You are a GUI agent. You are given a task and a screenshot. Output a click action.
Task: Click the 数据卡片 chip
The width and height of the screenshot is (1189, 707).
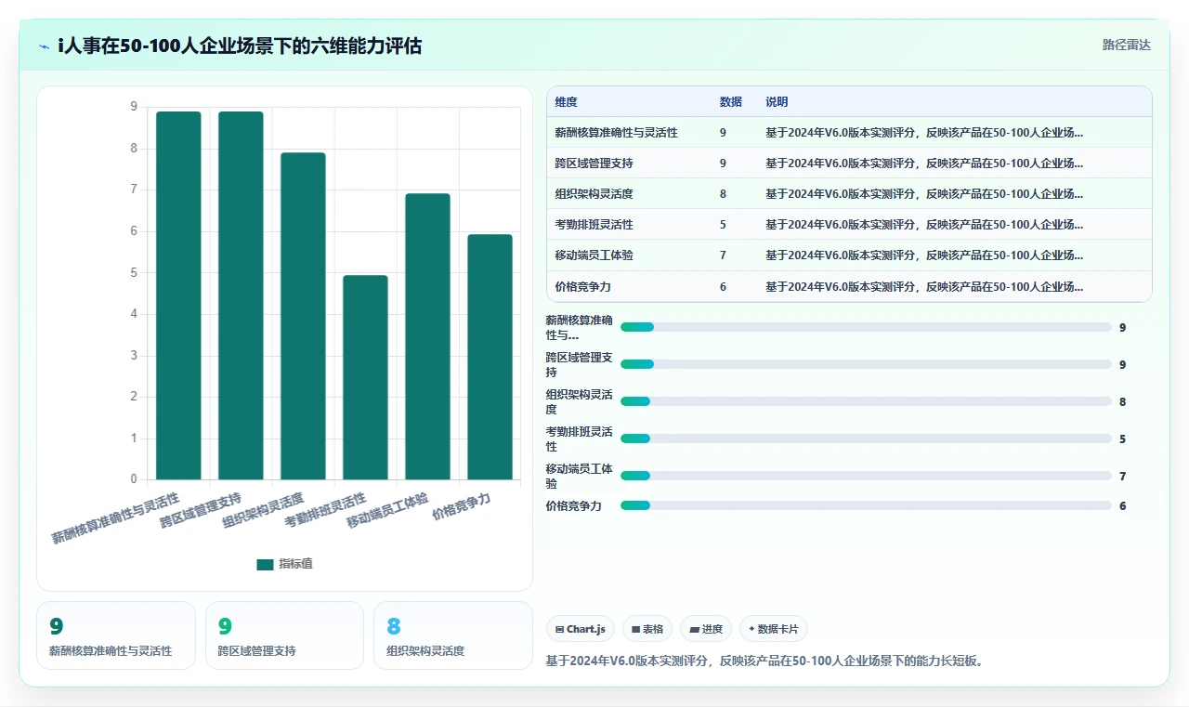(774, 629)
